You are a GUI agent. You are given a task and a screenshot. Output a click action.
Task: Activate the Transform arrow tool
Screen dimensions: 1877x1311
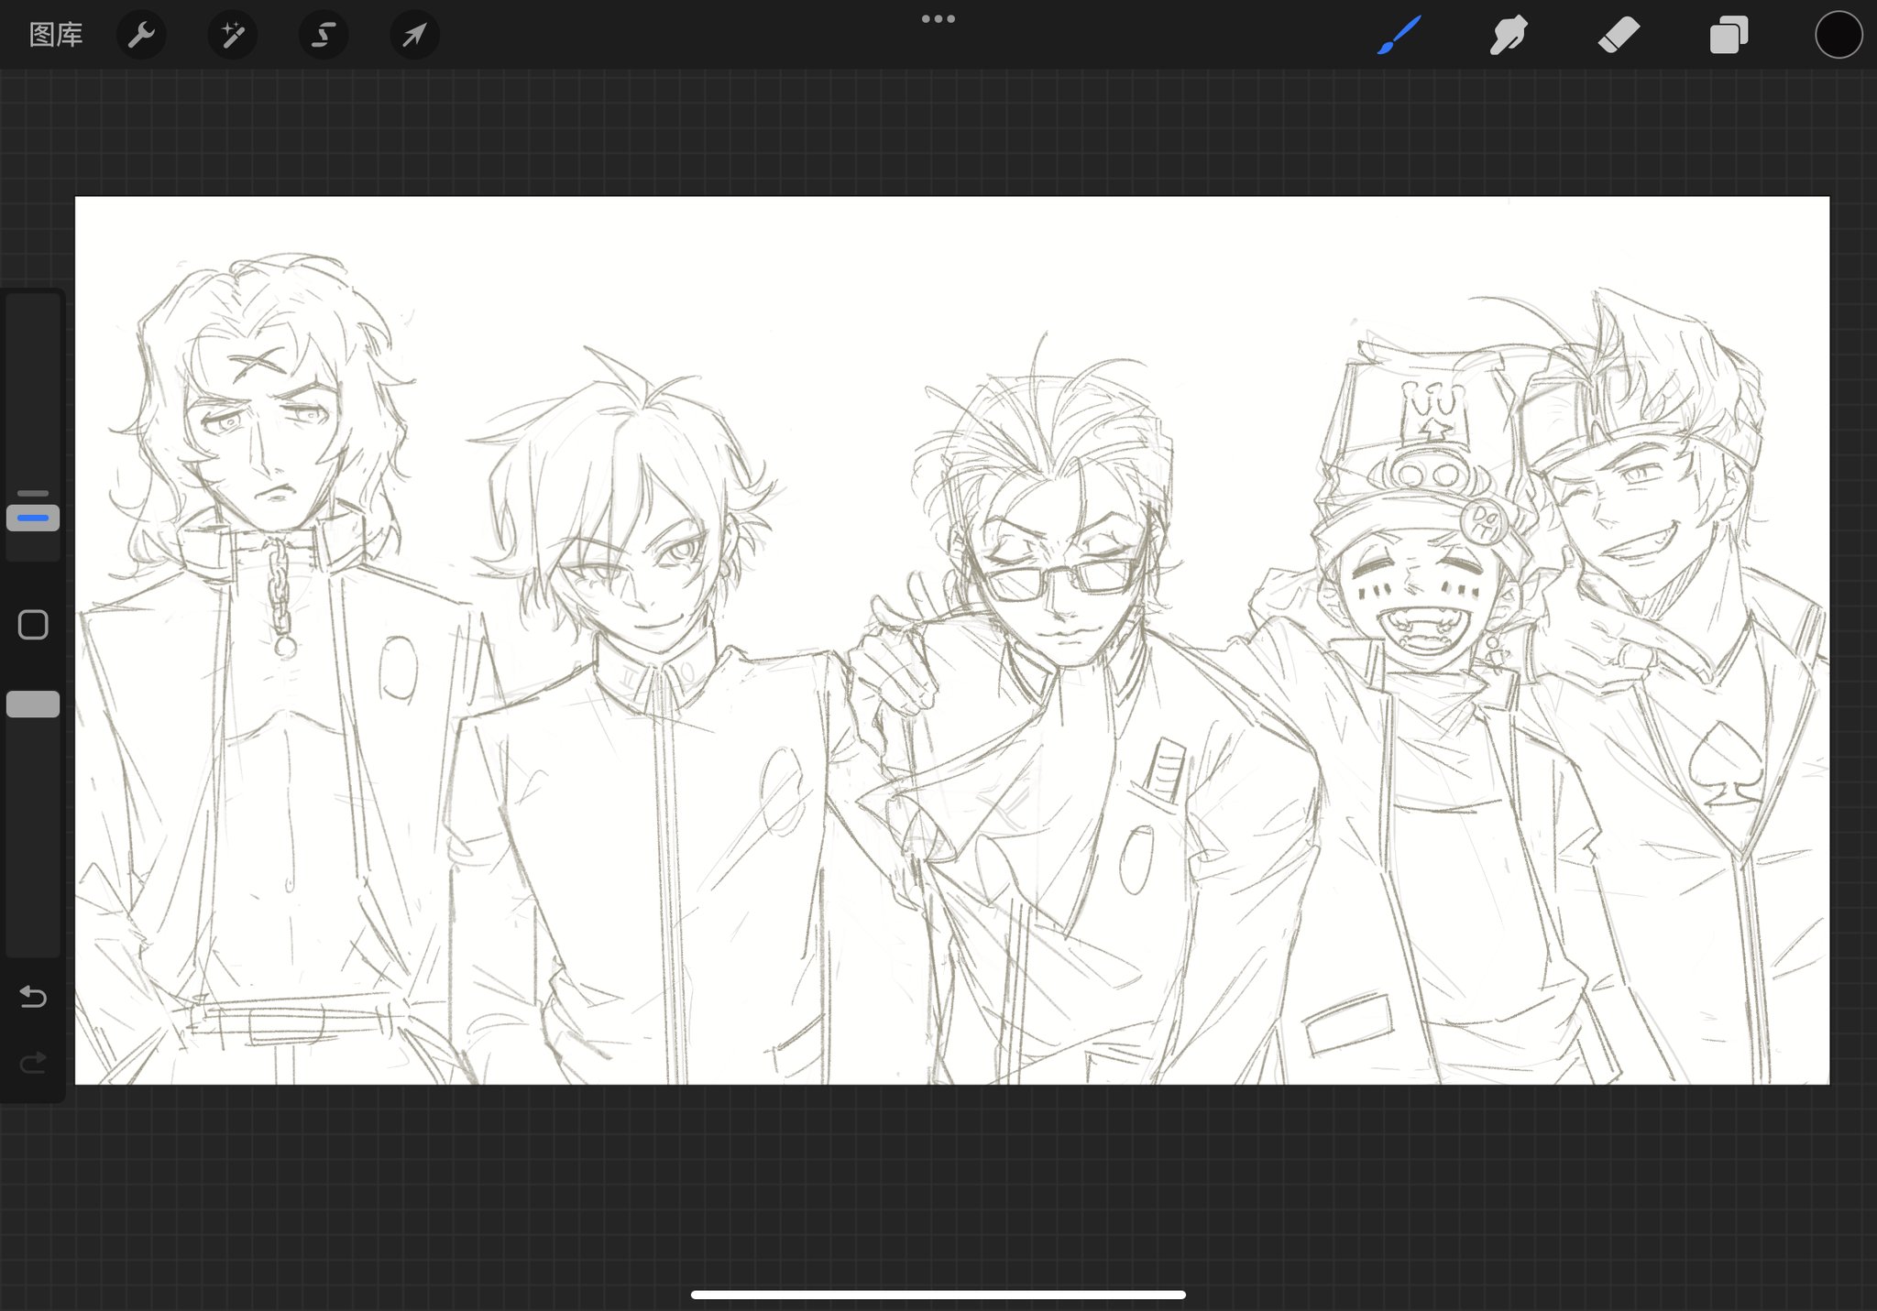click(414, 36)
